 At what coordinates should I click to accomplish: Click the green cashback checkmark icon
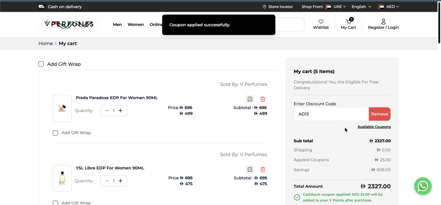tap(297, 197)
